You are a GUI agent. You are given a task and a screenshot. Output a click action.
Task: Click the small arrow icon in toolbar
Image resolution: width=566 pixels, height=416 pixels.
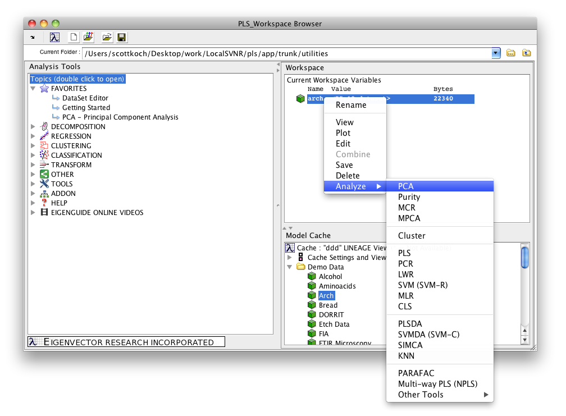click(33, 38)
